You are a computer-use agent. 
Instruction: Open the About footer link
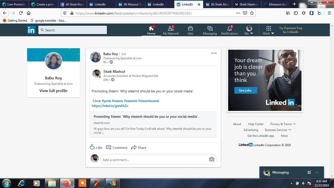(237, 124)
